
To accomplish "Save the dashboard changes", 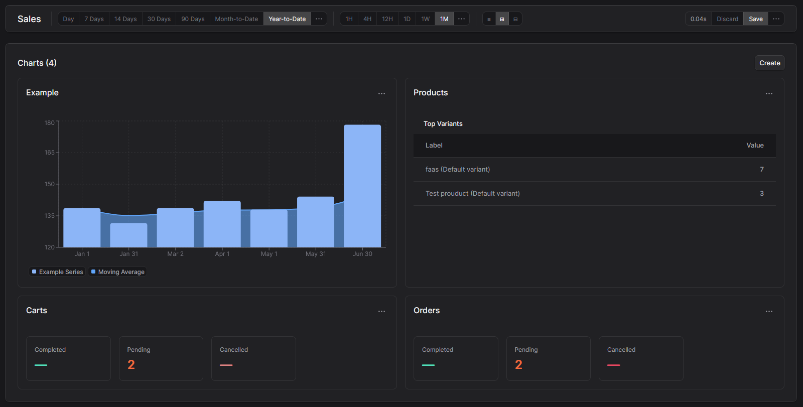I will 756,19.
